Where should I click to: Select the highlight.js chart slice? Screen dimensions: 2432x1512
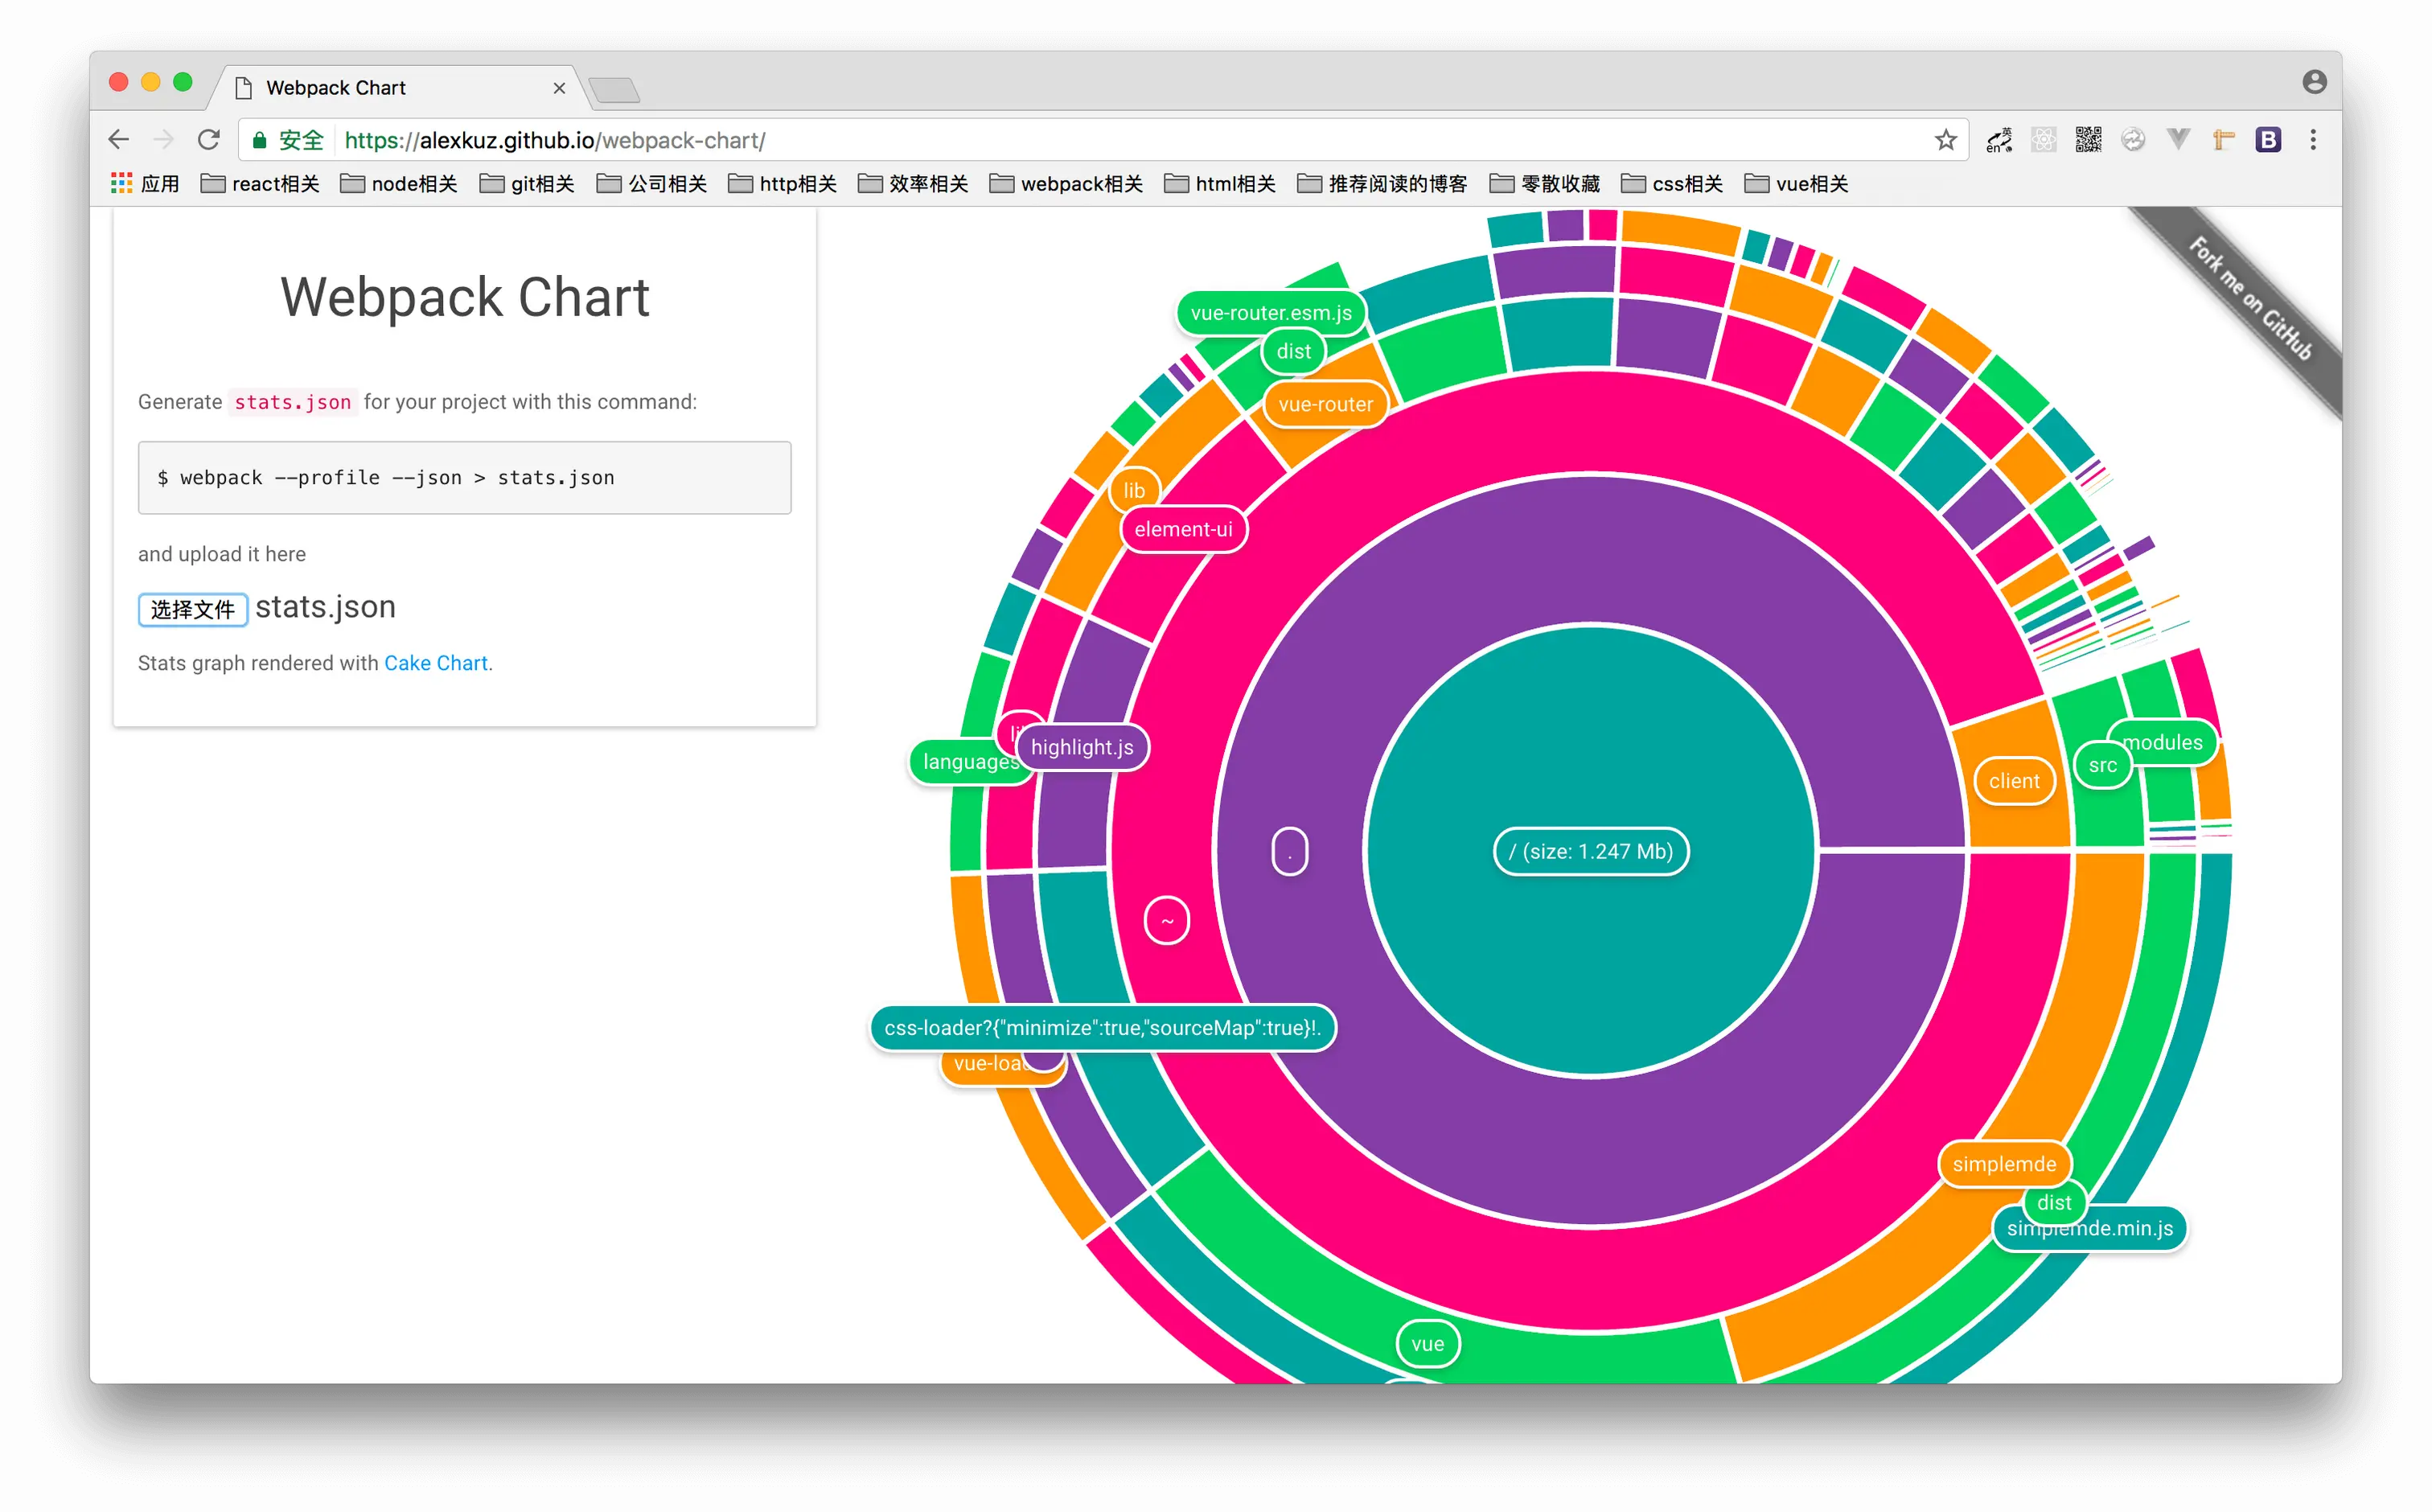click(1082, 747)
